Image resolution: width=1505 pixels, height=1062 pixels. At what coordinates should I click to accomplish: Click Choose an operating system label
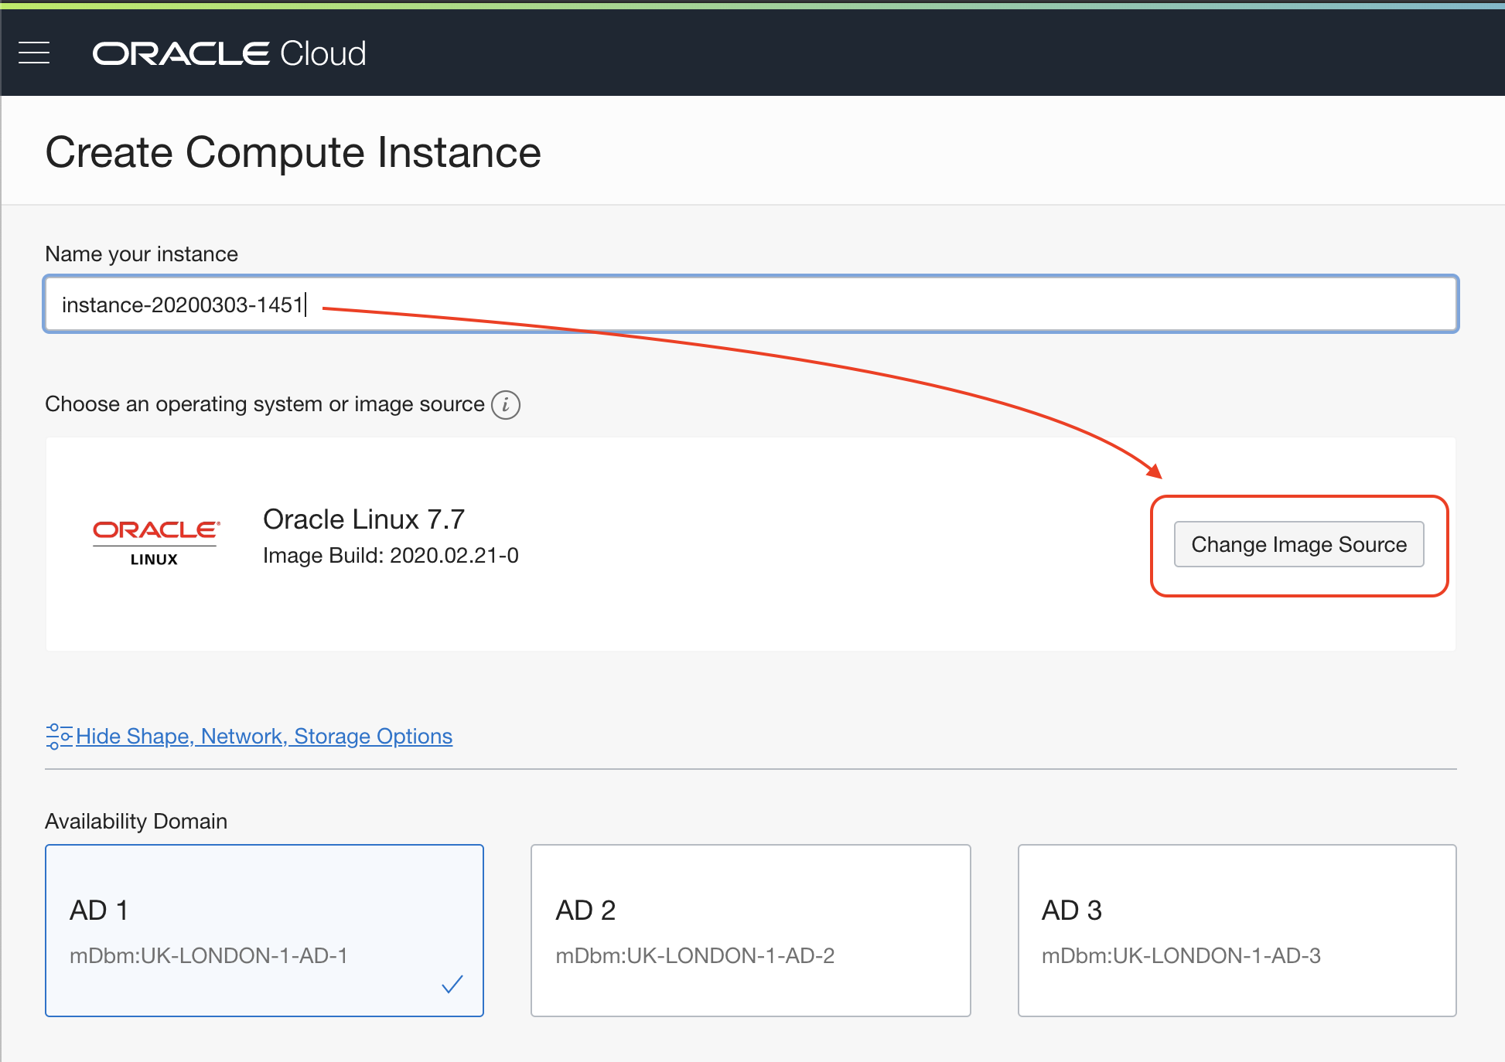point(264,404)
